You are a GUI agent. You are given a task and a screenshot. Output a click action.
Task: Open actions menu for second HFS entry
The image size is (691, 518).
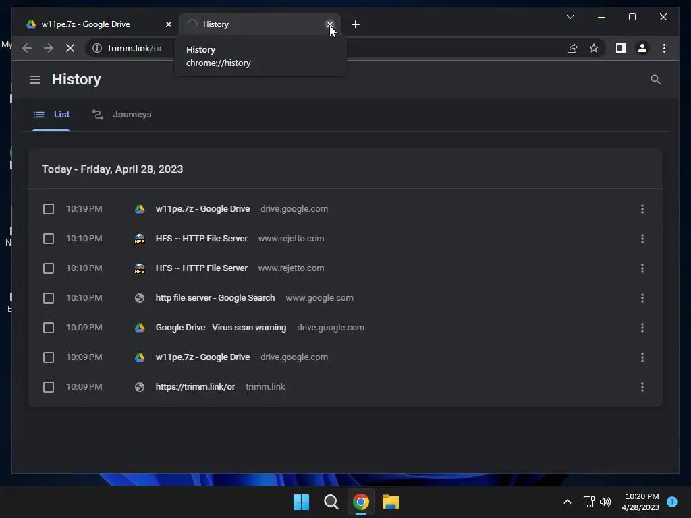642,268
